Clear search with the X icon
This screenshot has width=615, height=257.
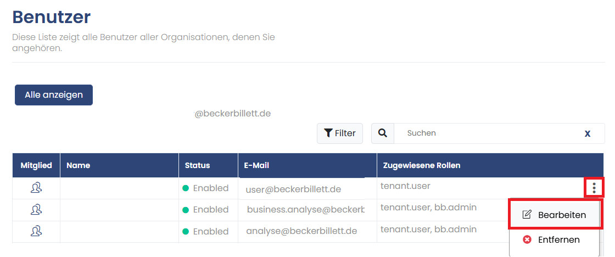click(588, 133)
